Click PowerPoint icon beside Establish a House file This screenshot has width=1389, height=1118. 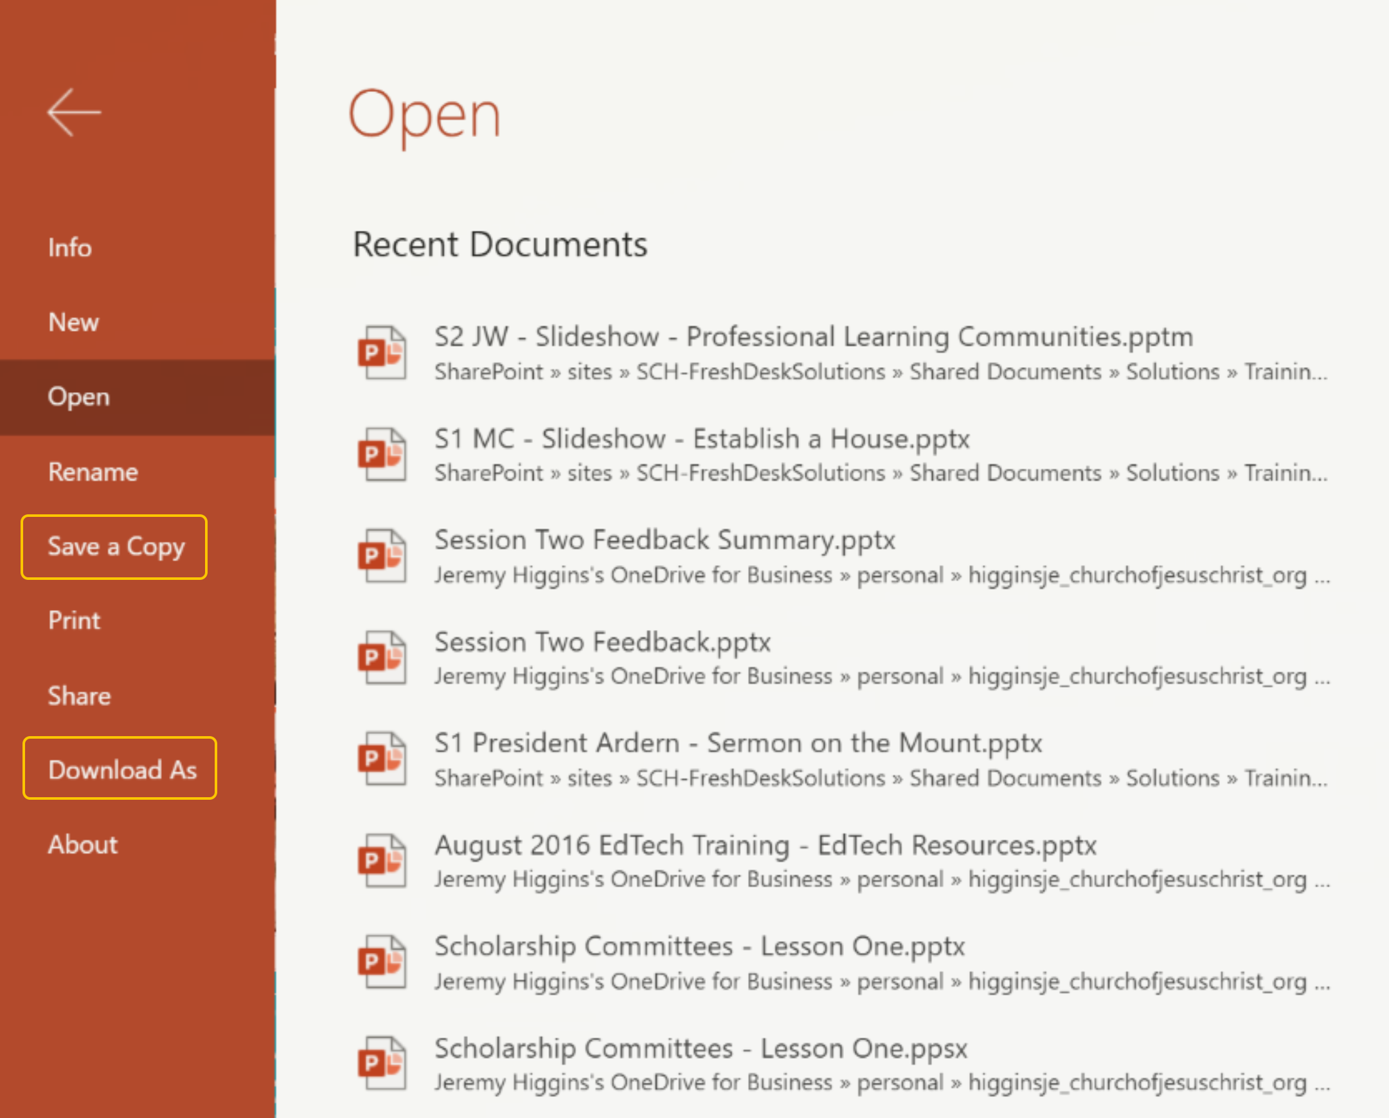(x=382, y=455)
